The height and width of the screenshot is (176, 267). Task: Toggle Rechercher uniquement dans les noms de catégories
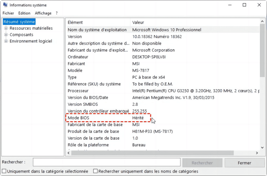95,171
